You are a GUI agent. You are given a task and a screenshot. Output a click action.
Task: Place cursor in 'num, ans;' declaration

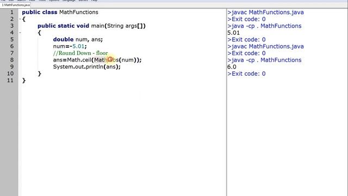89,40
